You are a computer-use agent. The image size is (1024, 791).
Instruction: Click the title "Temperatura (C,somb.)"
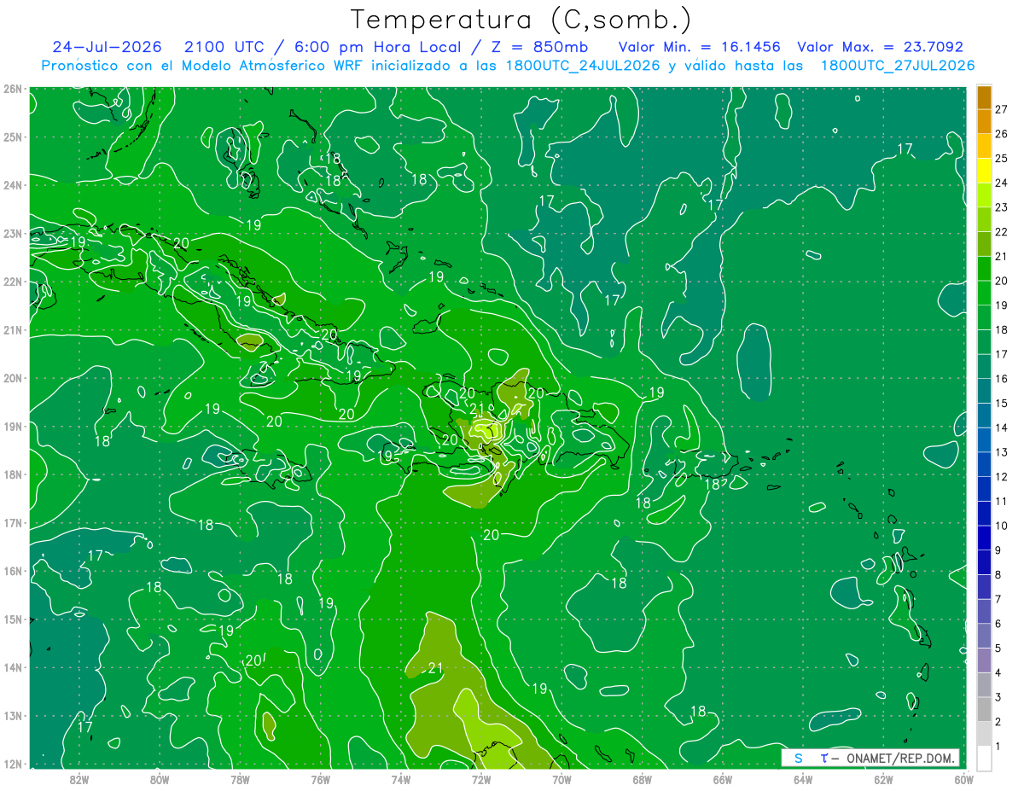pyautogui.click(x=521, y=20)
